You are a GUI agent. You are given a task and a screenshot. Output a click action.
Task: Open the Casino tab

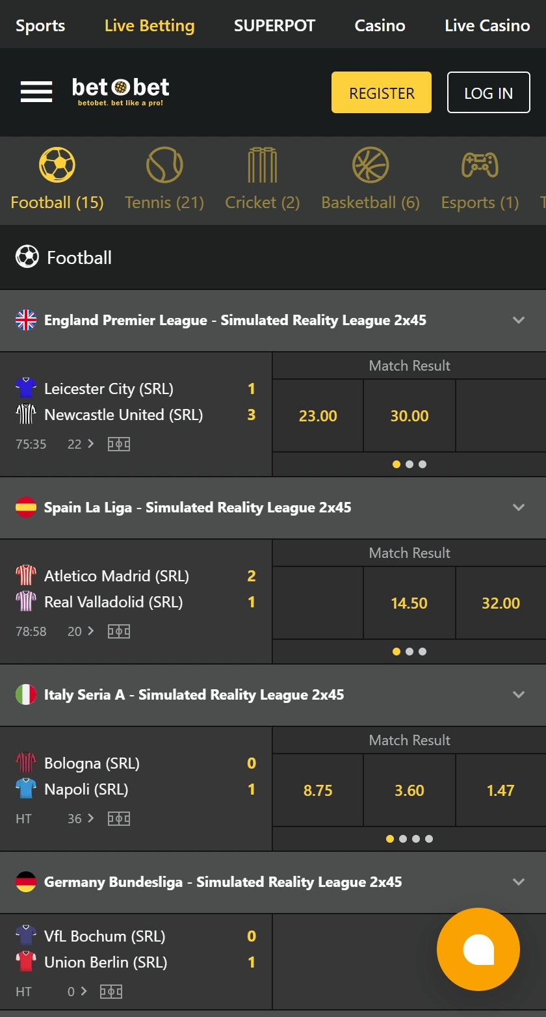380,25
